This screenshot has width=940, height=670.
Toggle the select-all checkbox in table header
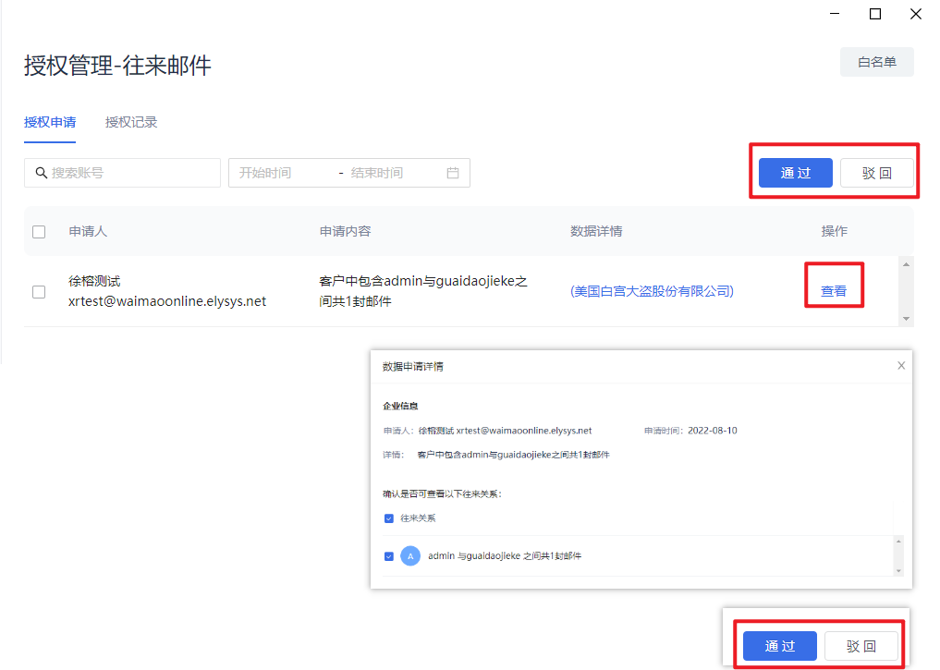pos(39,232)
